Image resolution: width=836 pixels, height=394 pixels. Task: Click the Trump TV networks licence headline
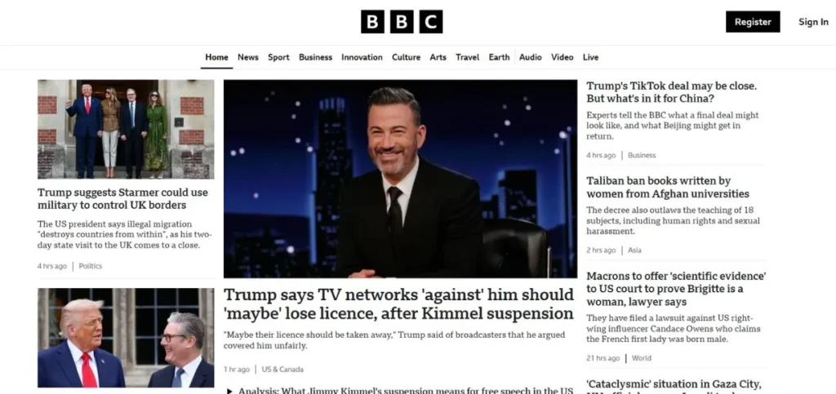pos(398,303)
